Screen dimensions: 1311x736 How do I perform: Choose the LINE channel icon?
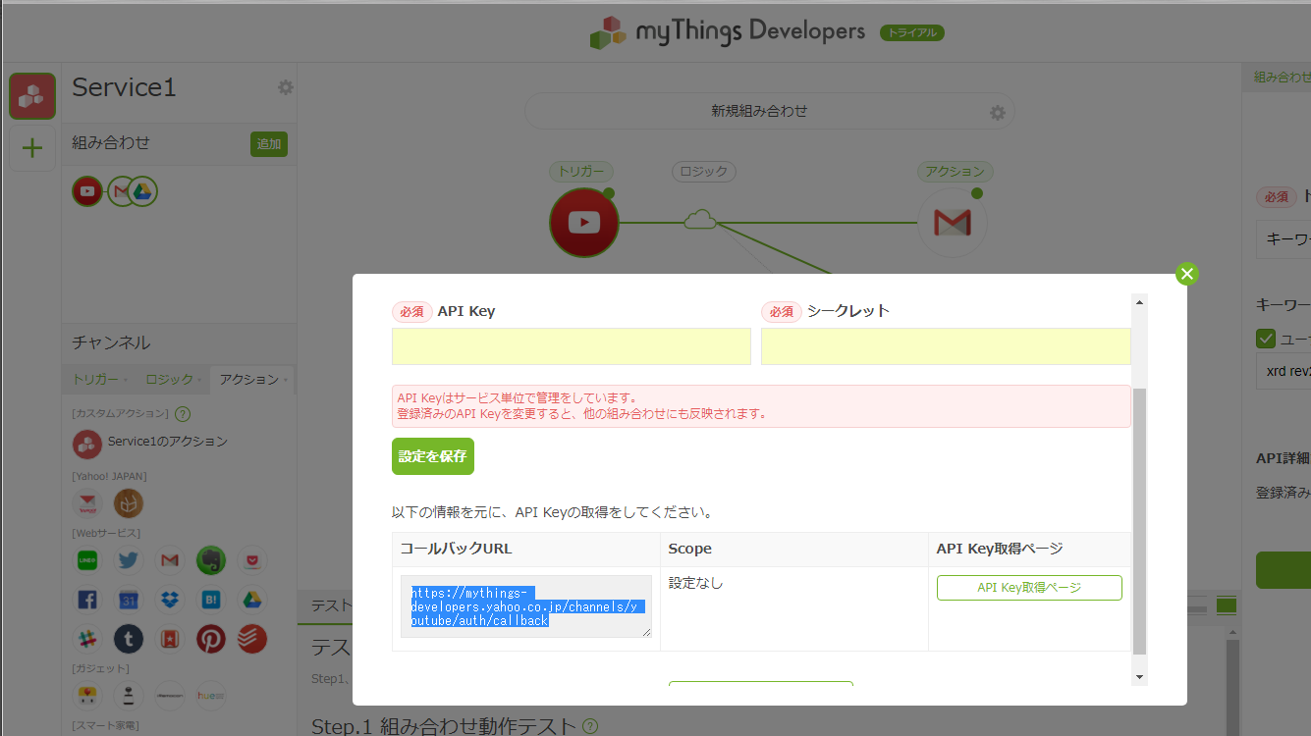click(x=86, y=559)
